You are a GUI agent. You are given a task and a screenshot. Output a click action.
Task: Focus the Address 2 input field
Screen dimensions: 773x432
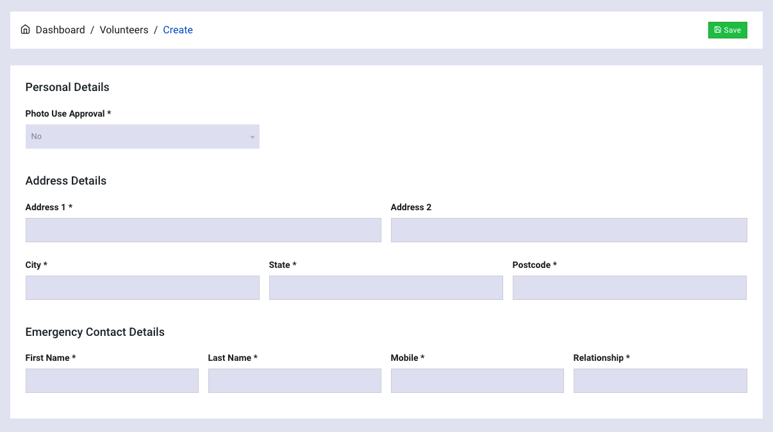click(x=569, y=230)
